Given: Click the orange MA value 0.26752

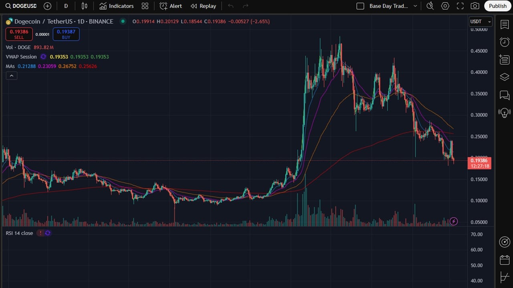Looking at the screenshot, I should coord(67,66).
